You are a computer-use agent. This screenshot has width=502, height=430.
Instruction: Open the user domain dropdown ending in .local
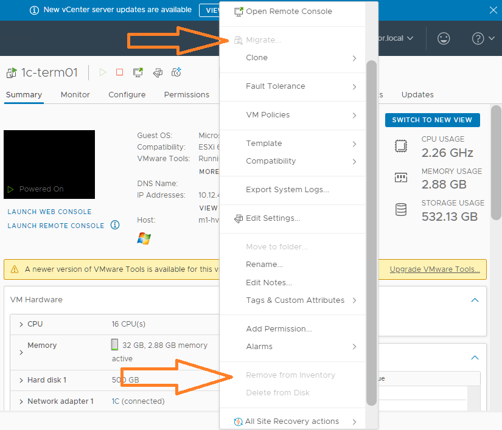[x=396, y=38]
